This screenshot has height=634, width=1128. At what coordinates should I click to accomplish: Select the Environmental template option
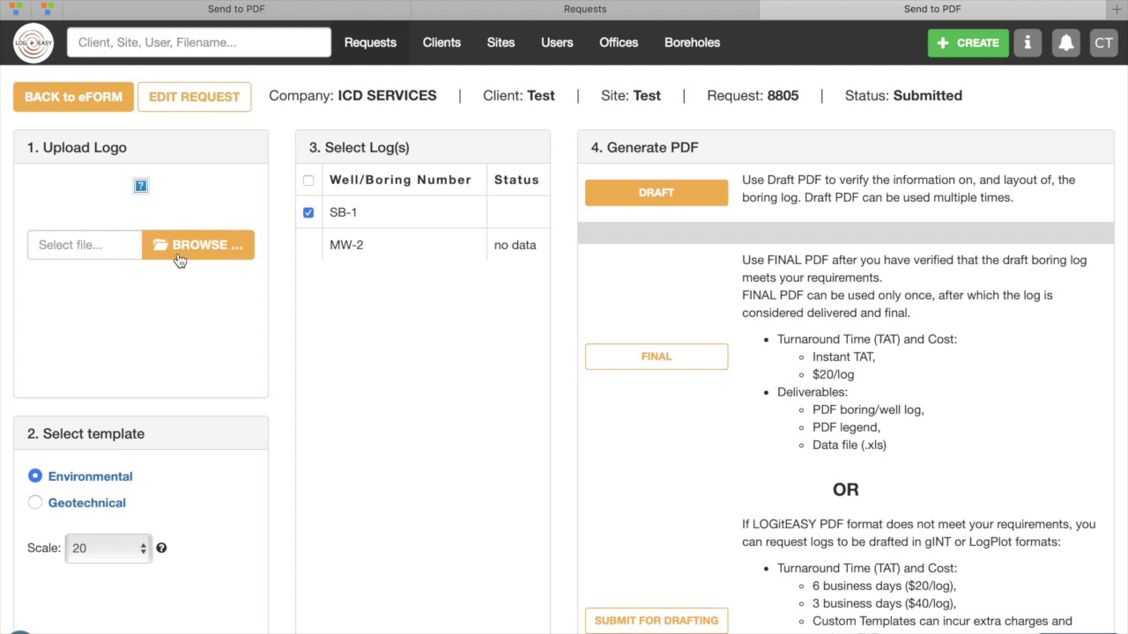click(x=35, y=476)
